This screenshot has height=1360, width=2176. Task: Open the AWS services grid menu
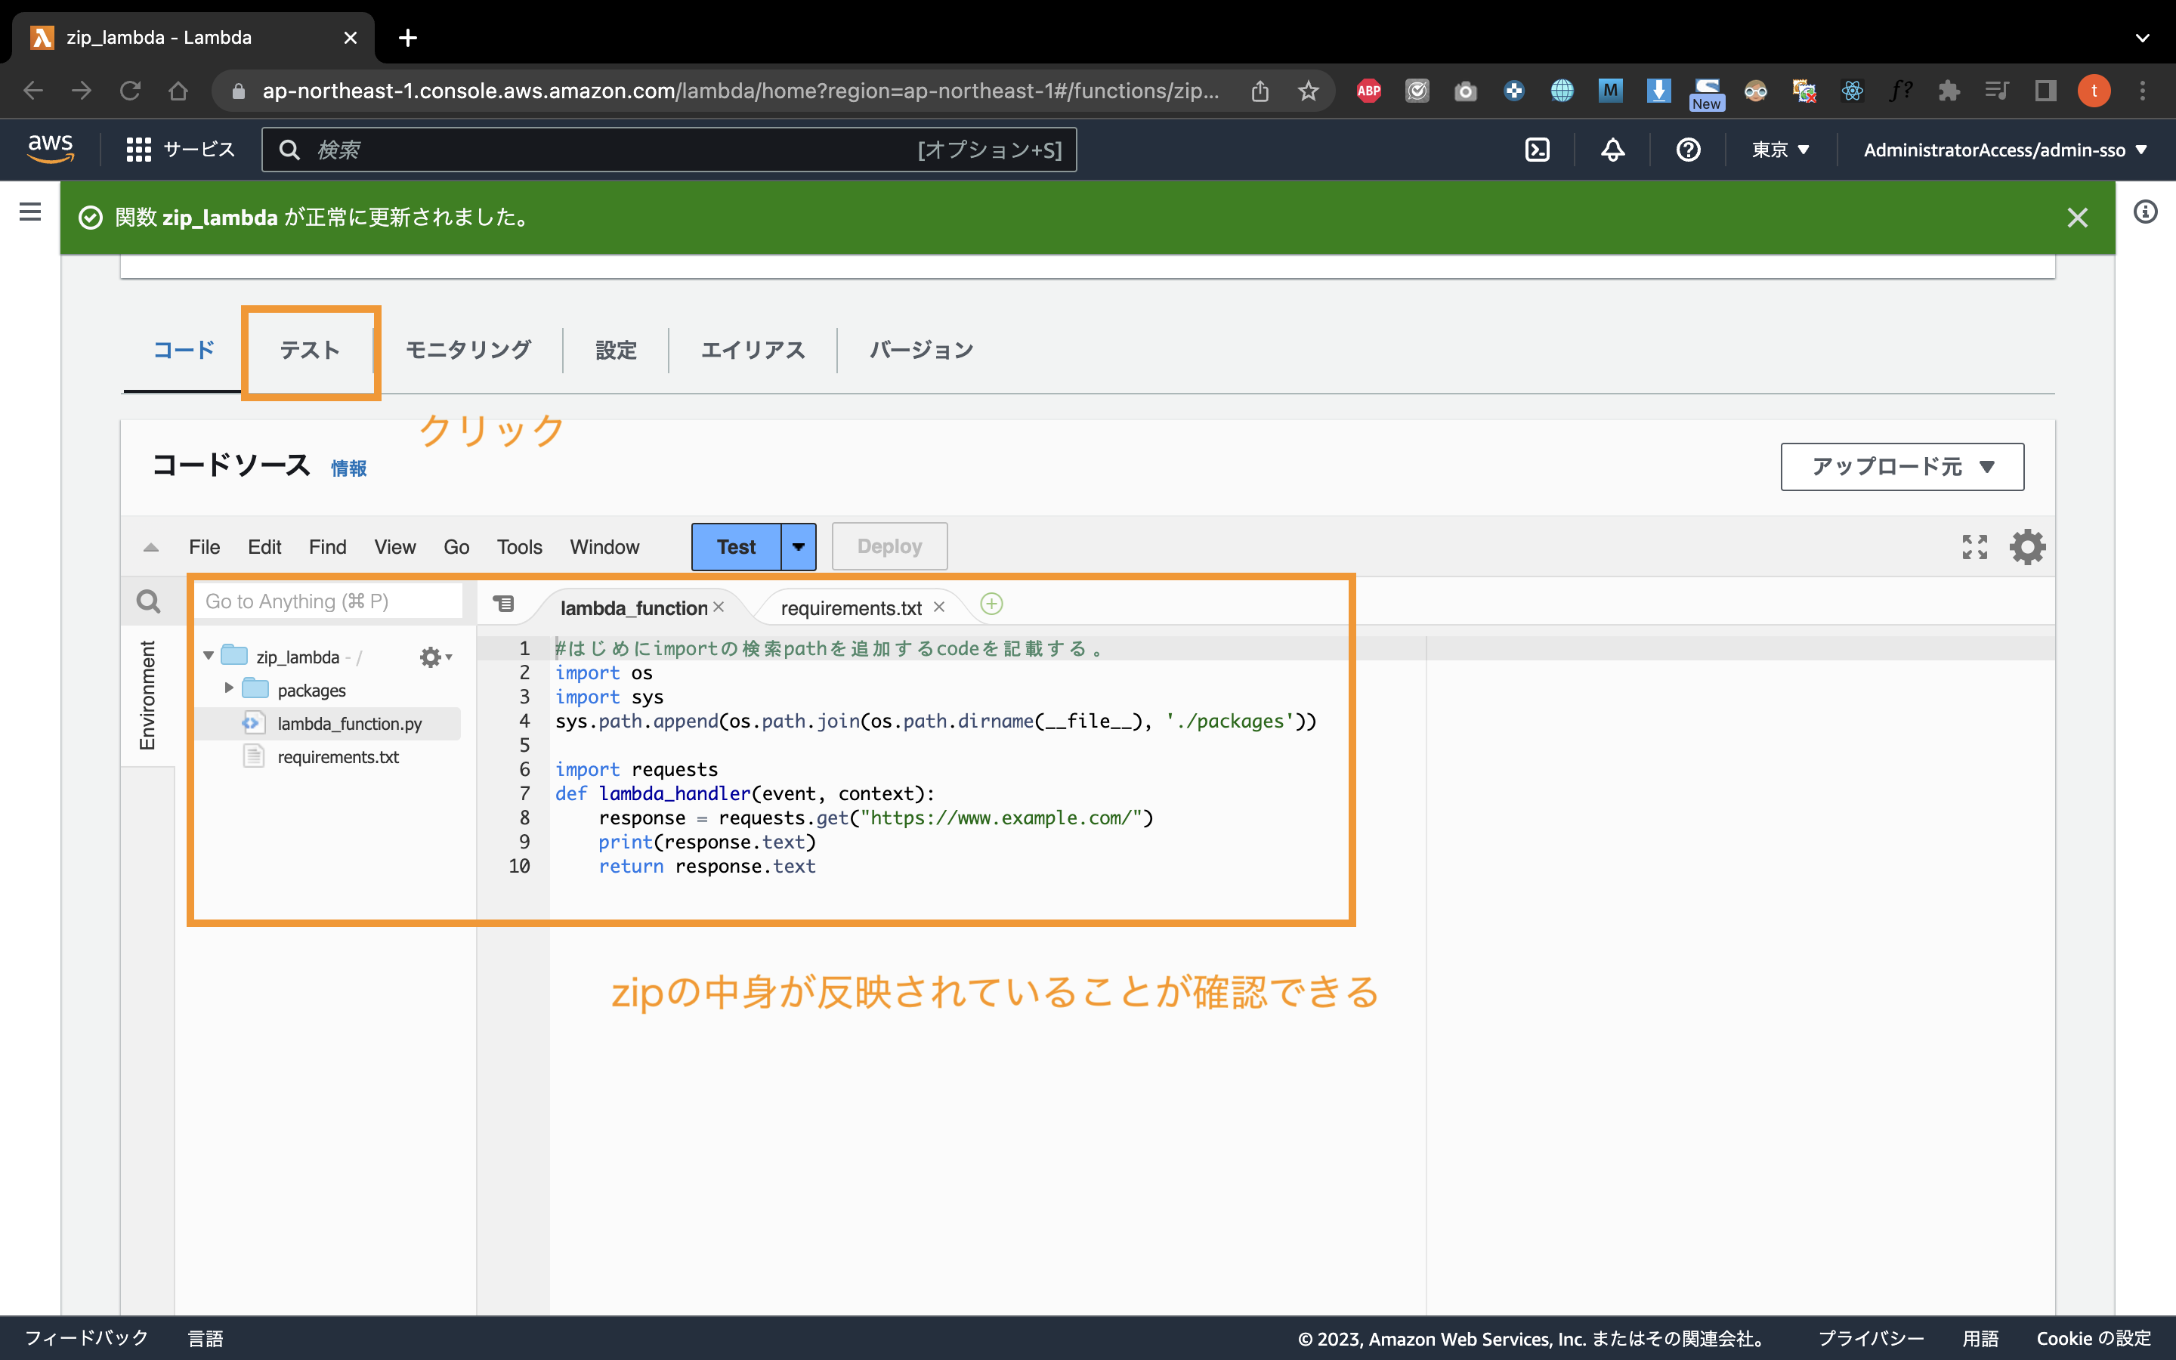[138, 150]
